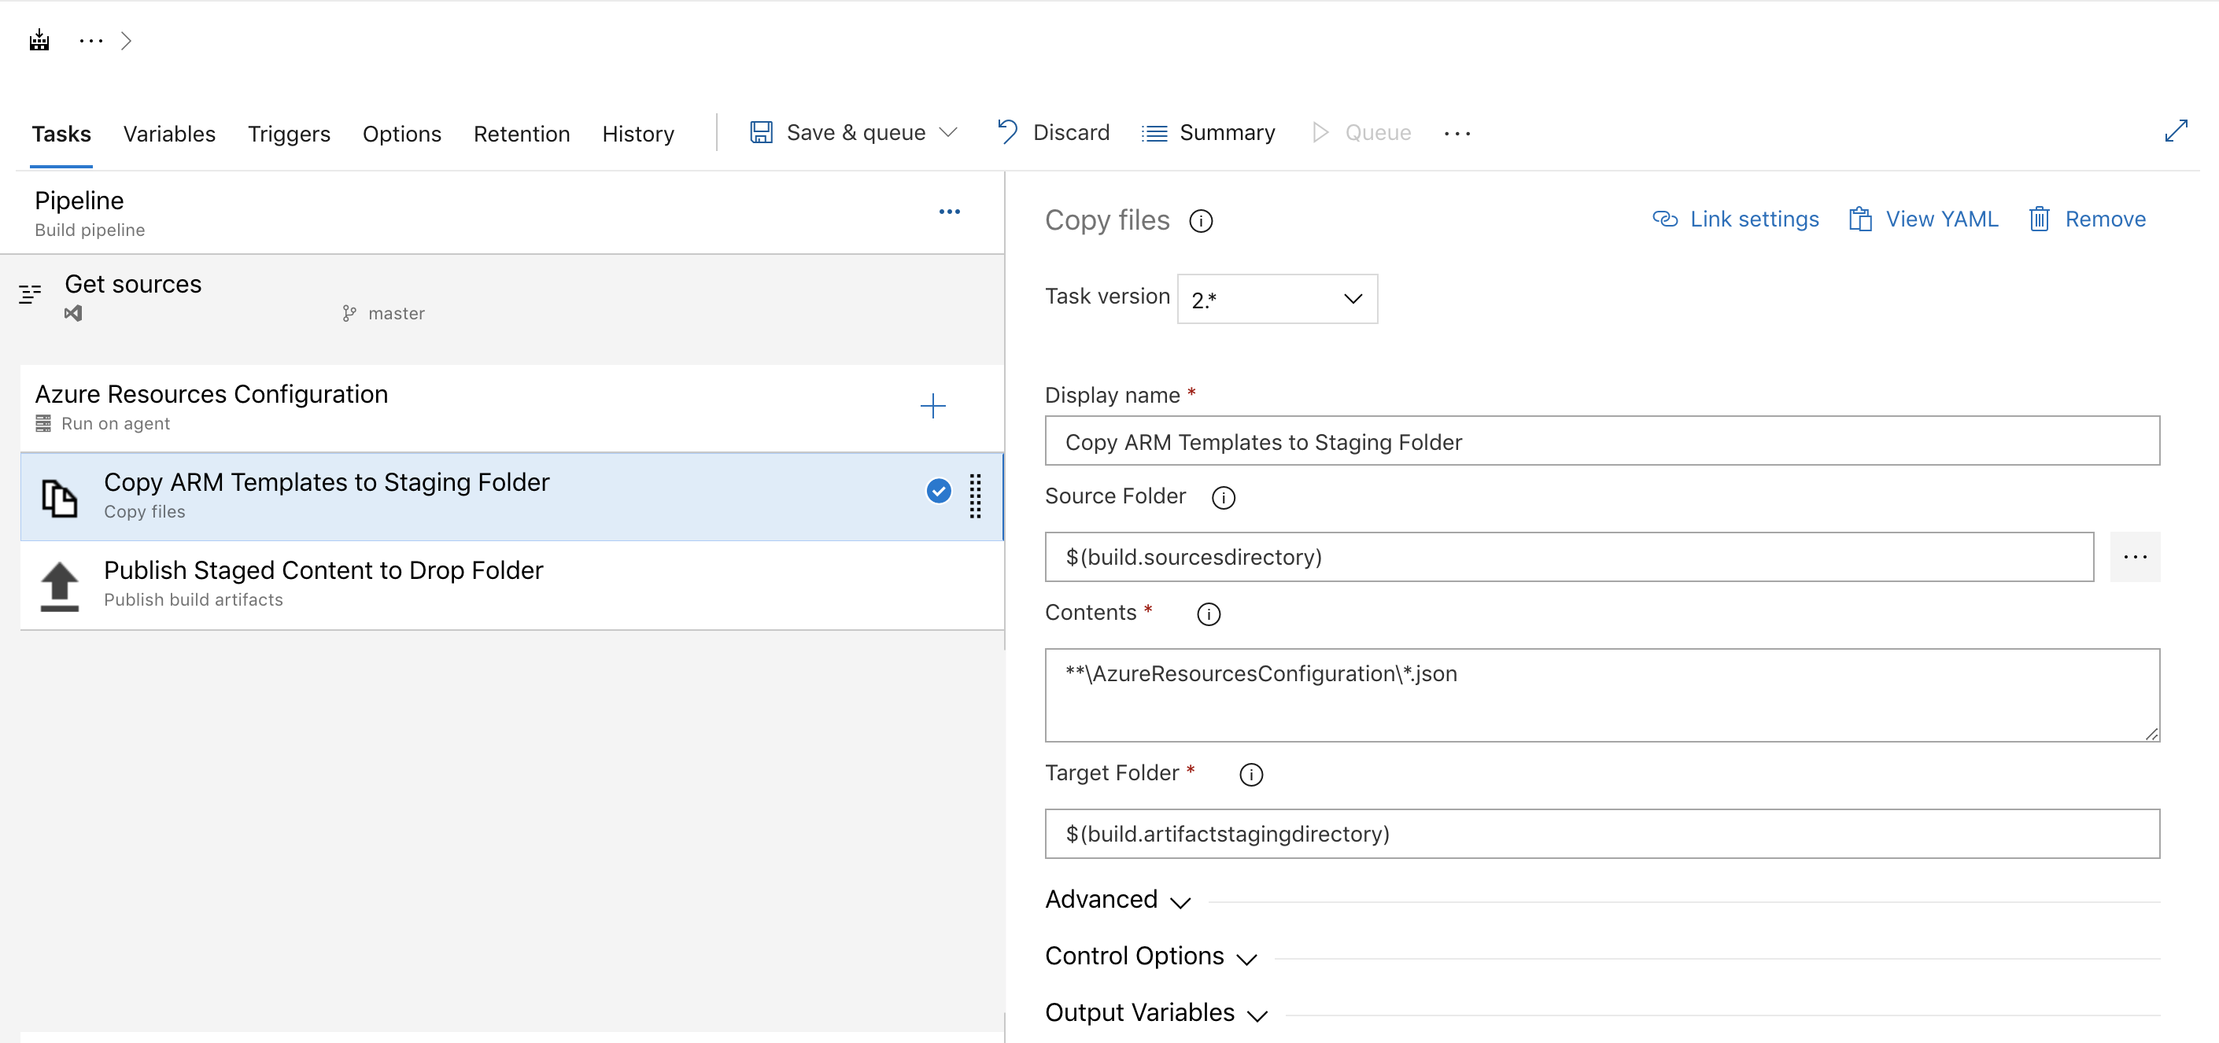Click View YAML

pyautogui.click(x=1922, y=219)
